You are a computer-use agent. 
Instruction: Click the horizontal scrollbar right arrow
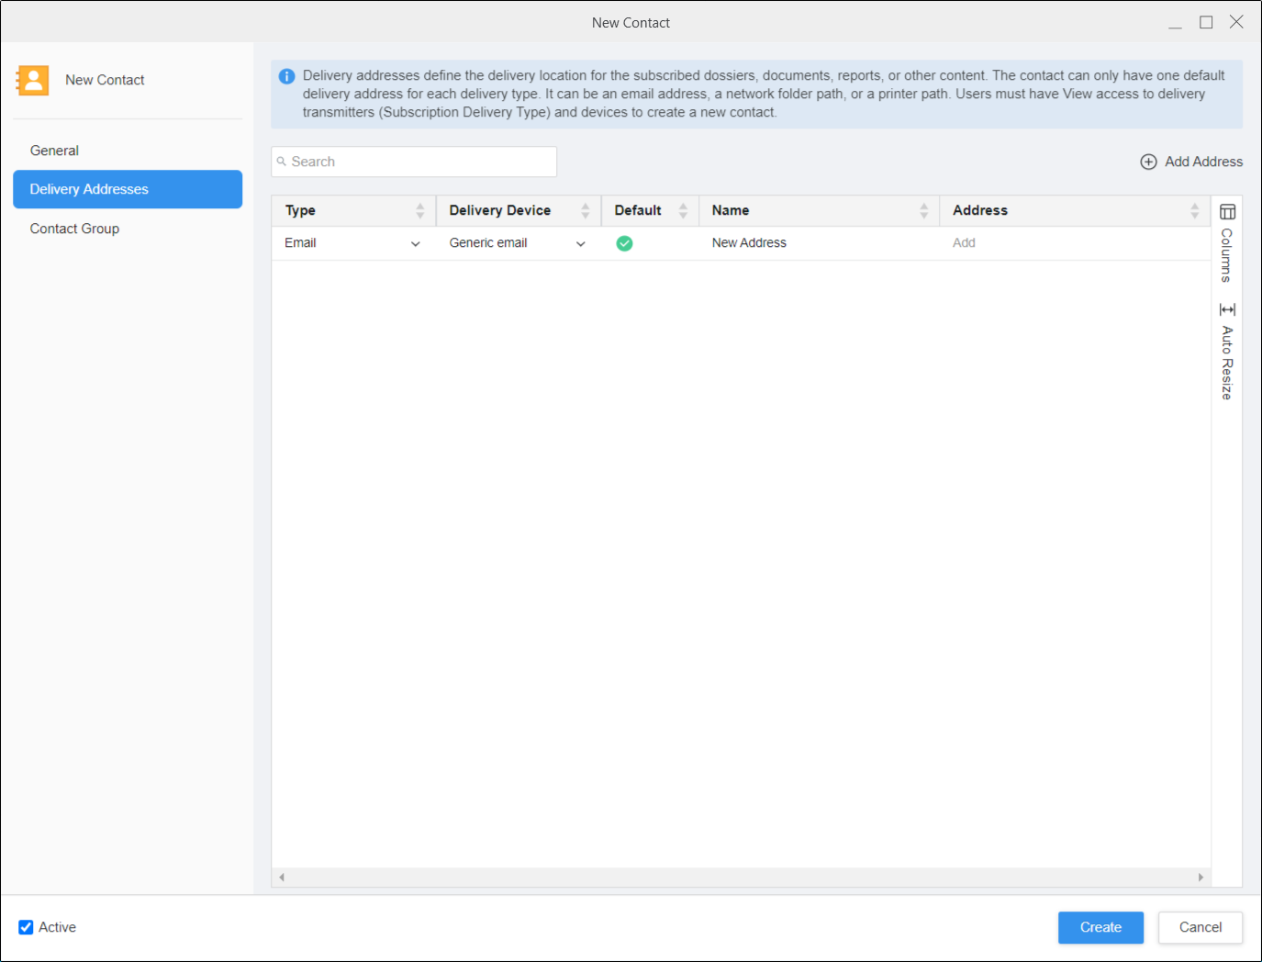coord(1201,878)
